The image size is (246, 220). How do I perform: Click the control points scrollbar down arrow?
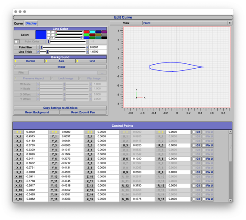pos(230,200)
